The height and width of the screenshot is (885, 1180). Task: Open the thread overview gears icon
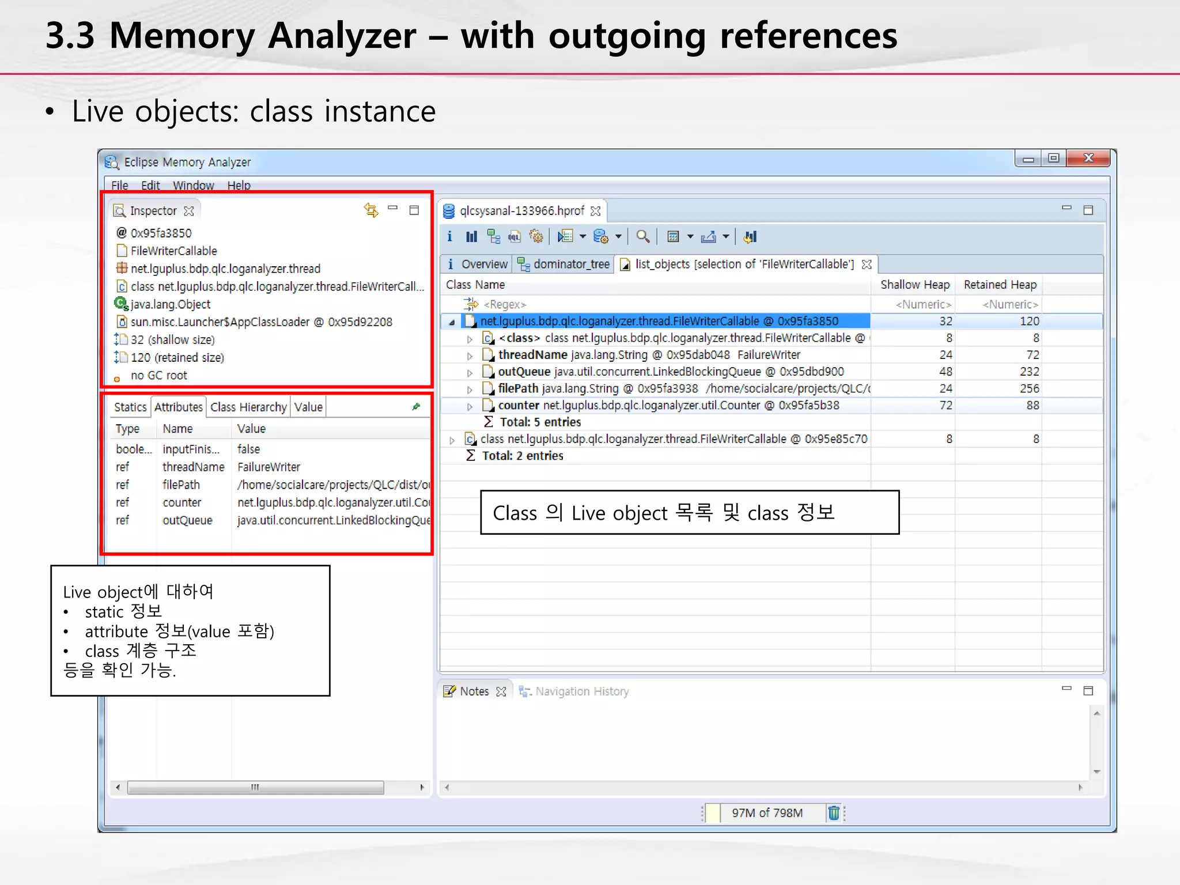pos(536,237)
